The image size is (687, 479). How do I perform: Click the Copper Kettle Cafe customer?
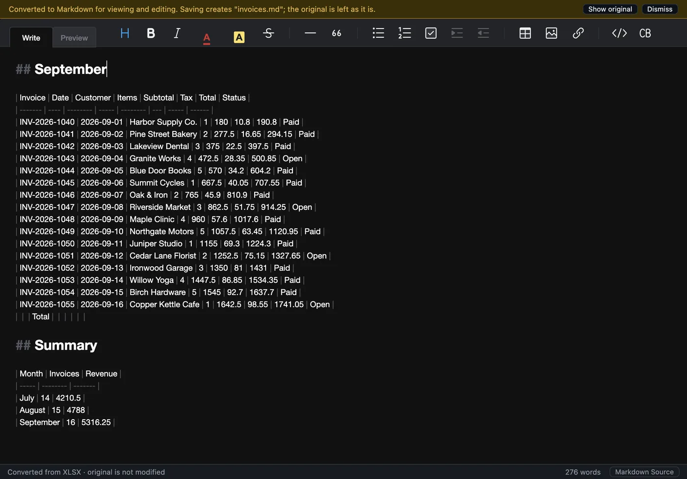(x=164, y=304)
